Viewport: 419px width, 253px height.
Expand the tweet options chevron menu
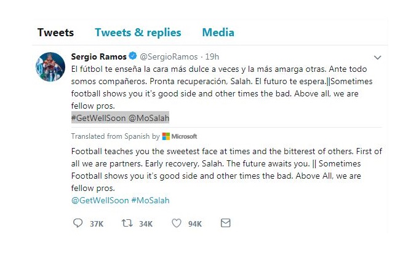coord(378,58)
